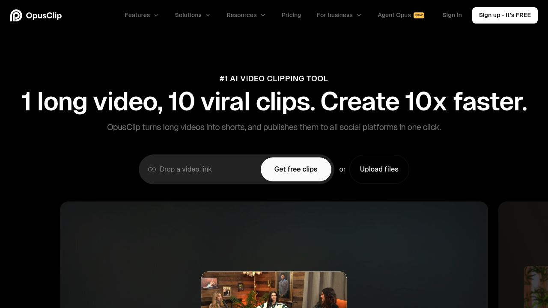Screen dimensions: 548x308
Task: Click the Features chevron arrow
Action: 156,15
